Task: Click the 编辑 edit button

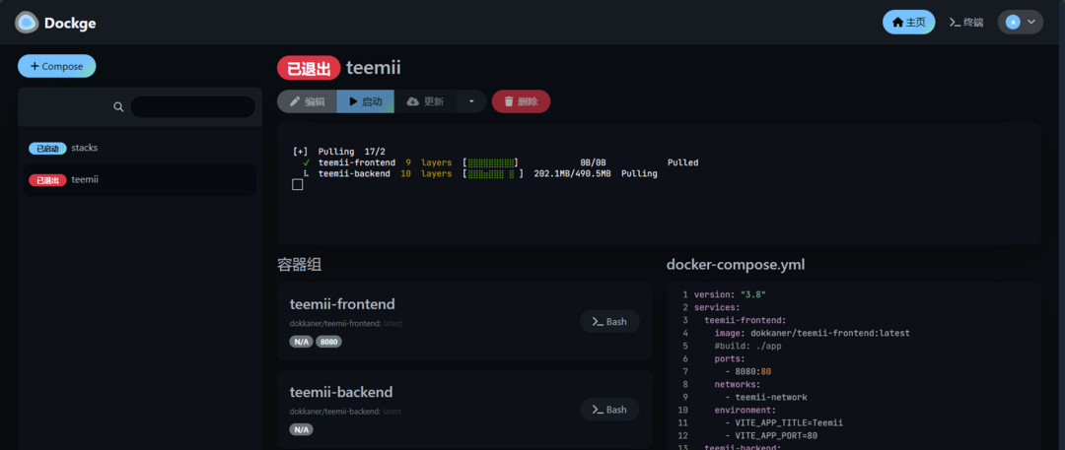Action: click(307, 101)
